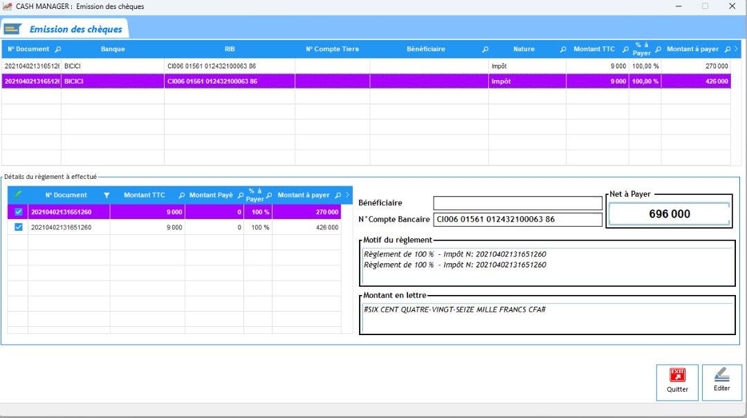Select the Emission des chèques tab
This screenshot has height=418, width=747.
pyautogui.click(x=75, y=29)
